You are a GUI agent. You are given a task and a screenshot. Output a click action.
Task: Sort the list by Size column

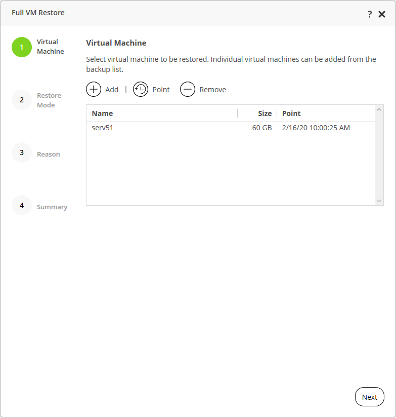[265, 113]
